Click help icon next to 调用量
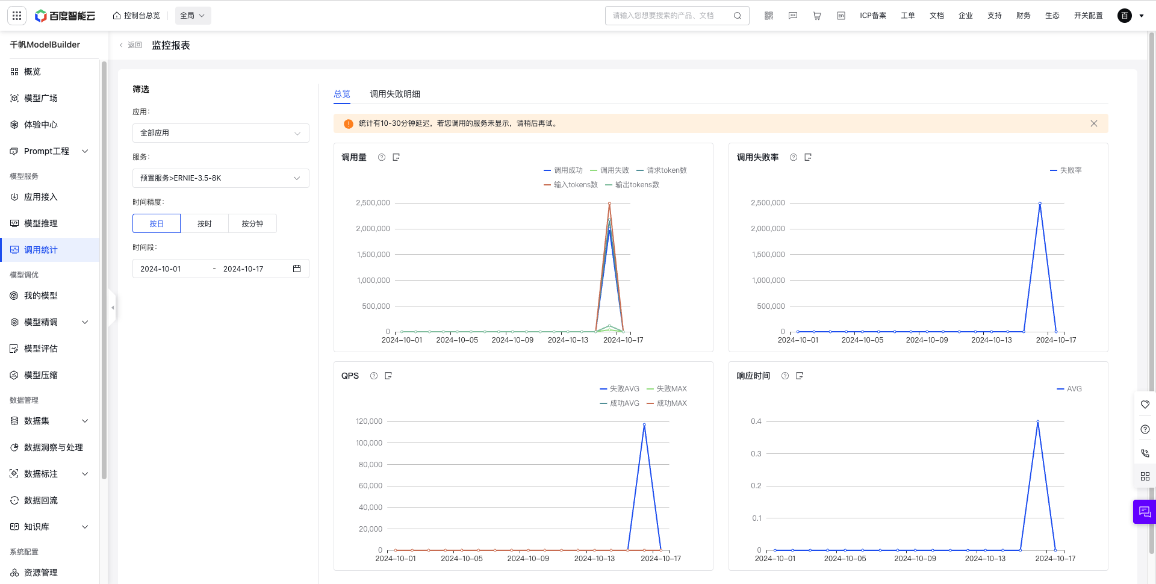Screen dimensions: 1156x584 coord(382,157)
